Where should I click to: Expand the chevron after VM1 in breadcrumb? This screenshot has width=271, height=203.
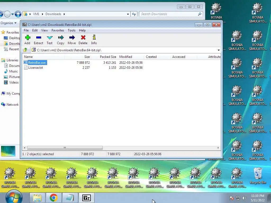pos(43,14)
